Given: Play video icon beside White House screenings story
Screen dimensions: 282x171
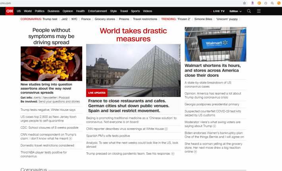Looking at the screenshot, I should click(166, 129).
